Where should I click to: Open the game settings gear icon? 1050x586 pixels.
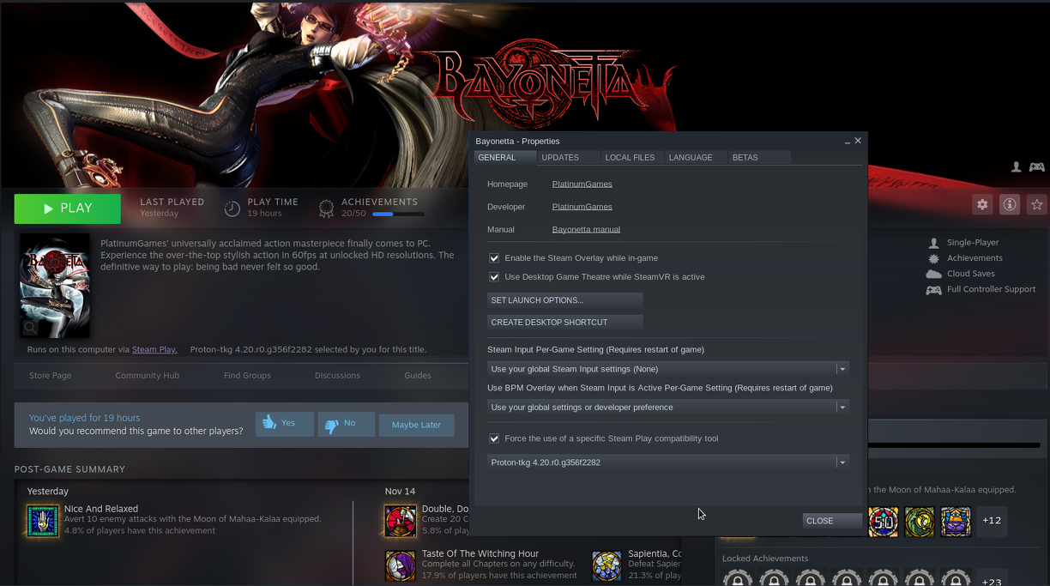click(982, 204)
